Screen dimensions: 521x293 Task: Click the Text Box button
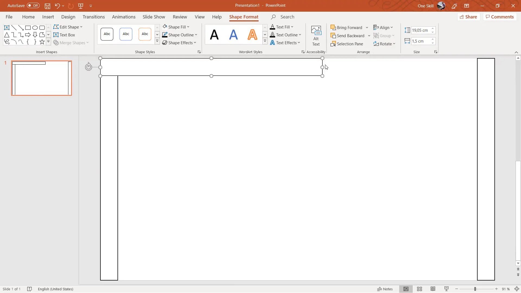(x=64, y=35)
